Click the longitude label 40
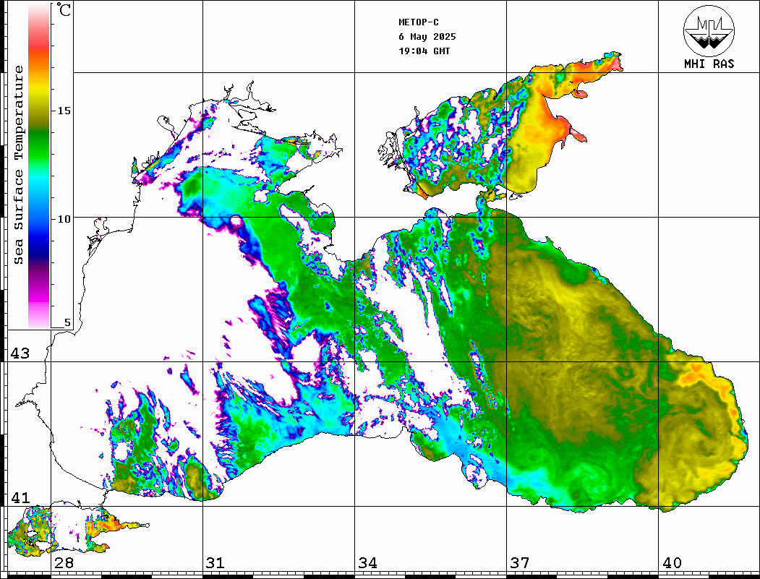Viewport: 760px width, 579px height. coord(672,563)
